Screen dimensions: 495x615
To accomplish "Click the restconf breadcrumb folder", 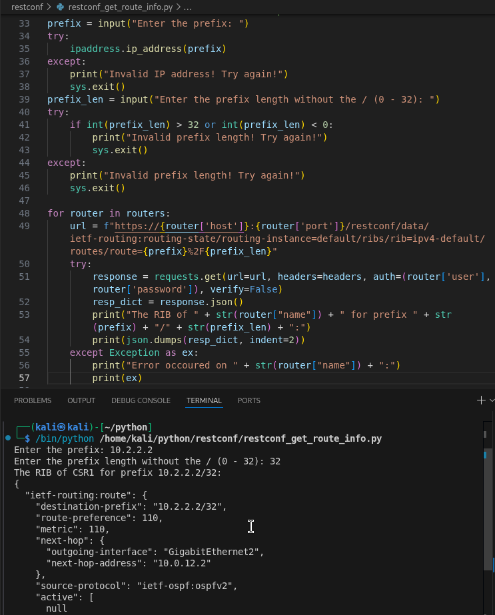I will pos(27,7).
